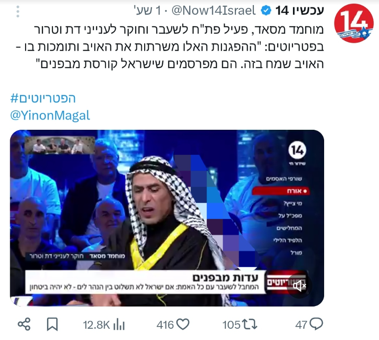Image resolution: width=379 pixels, height=340 pixels.
Task: Click the 105 reposts count
Action: [232, 325]
